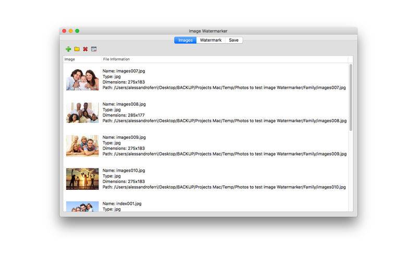Image resolution: width=417 pixels, height=260 pixels.
Task: Click the Dimensions line under images010.jpg
Action: (124, 181)
